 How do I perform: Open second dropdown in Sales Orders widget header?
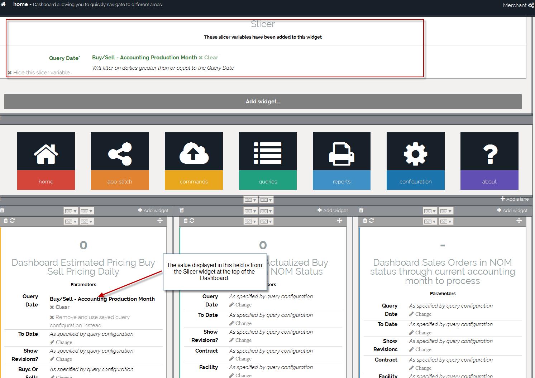(x=446, y=221)
